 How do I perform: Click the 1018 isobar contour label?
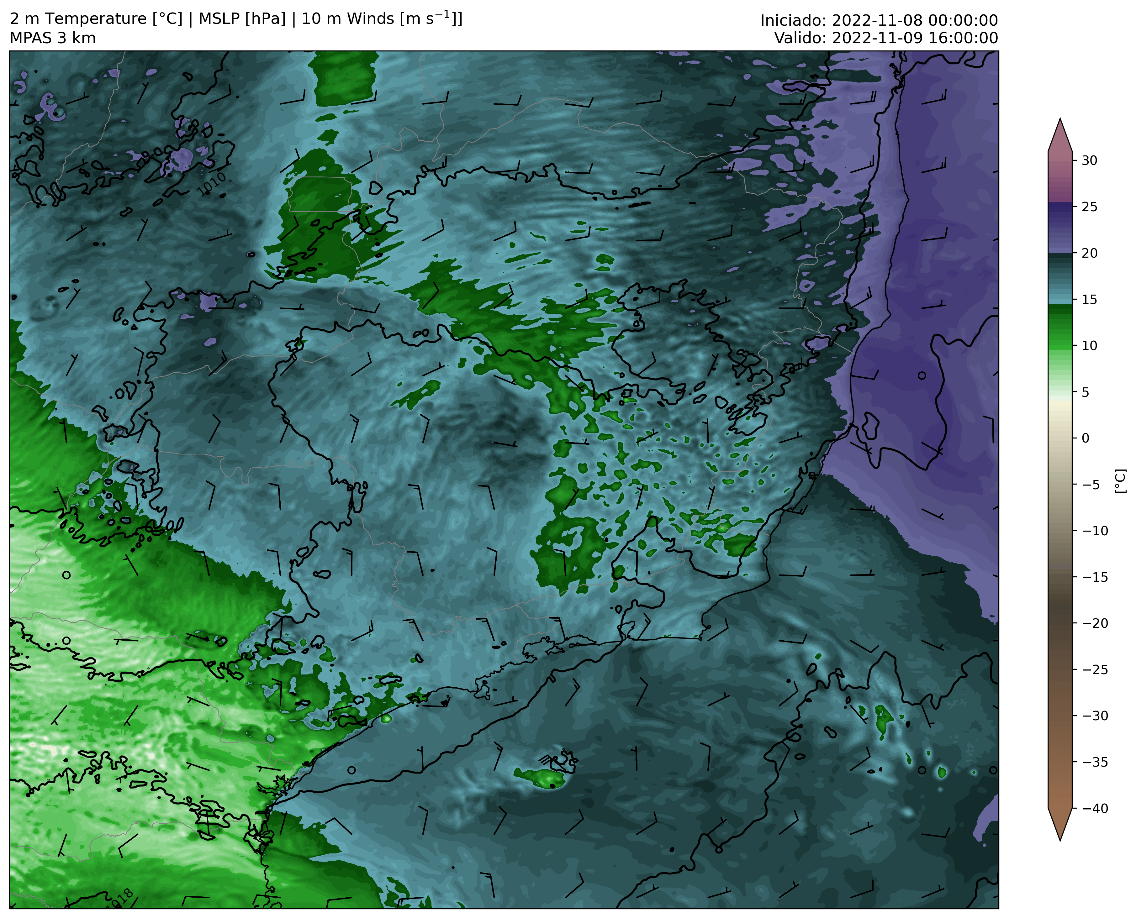point(119,899)
